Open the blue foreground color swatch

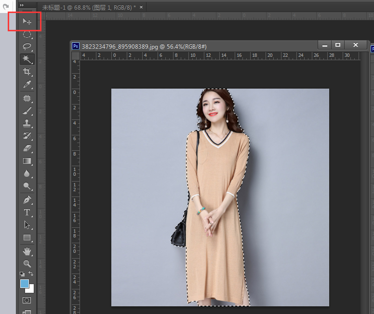[24, 284]
